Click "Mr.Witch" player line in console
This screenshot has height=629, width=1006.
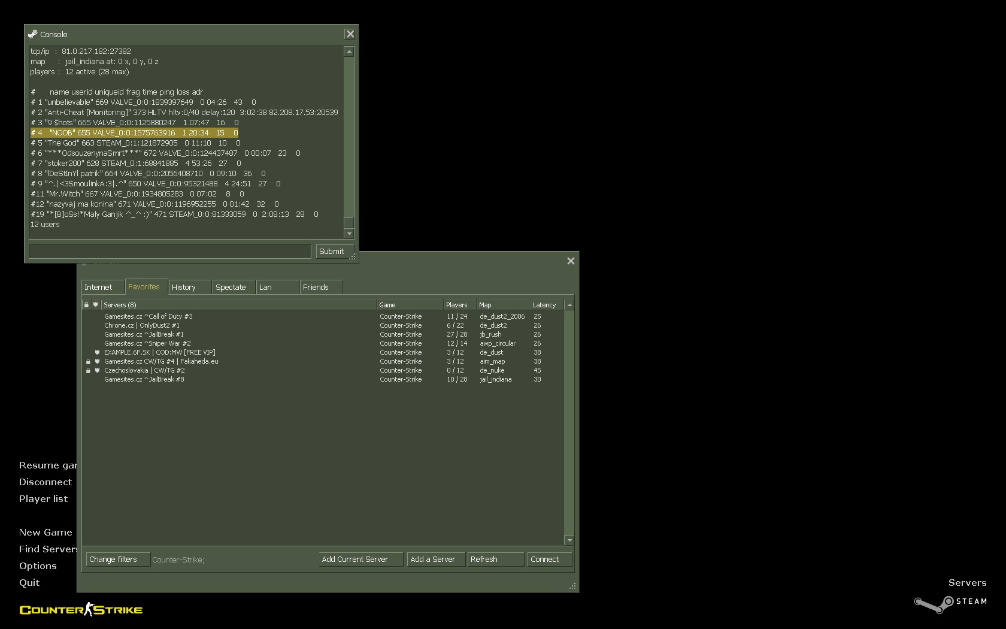[x=137, y=194]
